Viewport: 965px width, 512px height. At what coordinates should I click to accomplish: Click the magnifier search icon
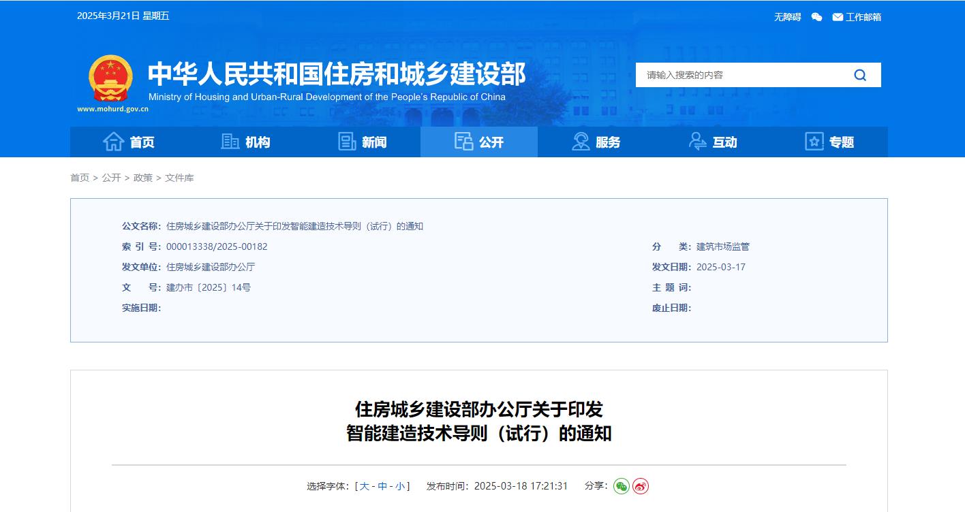[860, 75]
